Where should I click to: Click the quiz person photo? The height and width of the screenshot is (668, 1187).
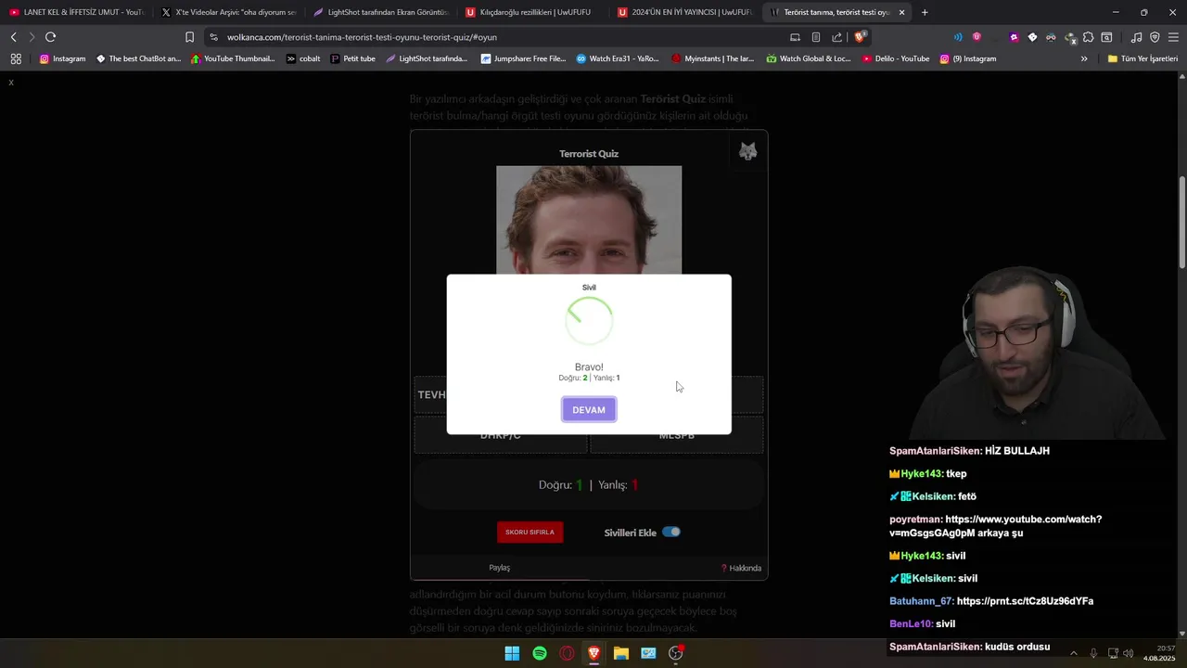589,220
